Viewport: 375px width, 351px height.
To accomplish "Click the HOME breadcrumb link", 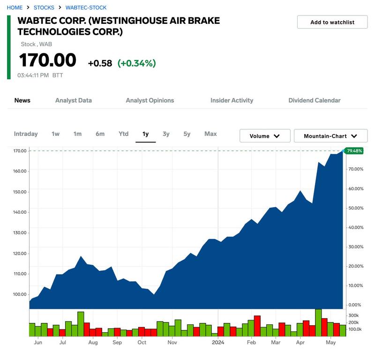I will [x=15, y=7].
